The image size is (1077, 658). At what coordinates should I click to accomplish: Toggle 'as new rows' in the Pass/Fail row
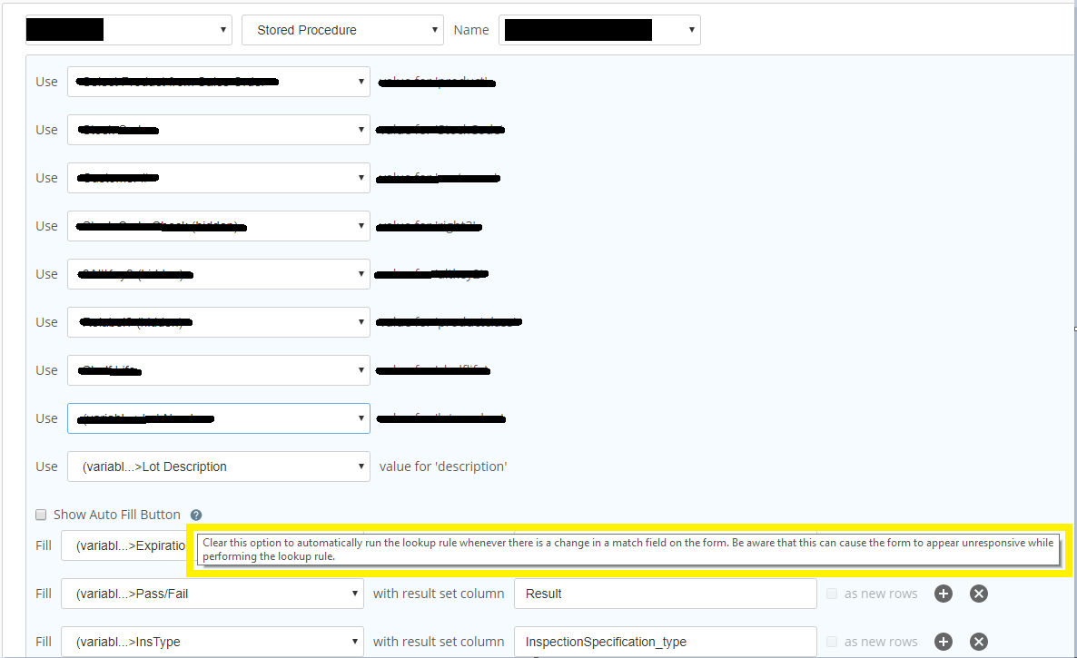tap(832, 594)
